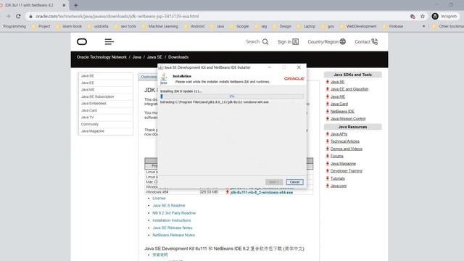Bookmark this page with the star icon
This screenshot has width=464, height=261.
(x=423, y=16)
